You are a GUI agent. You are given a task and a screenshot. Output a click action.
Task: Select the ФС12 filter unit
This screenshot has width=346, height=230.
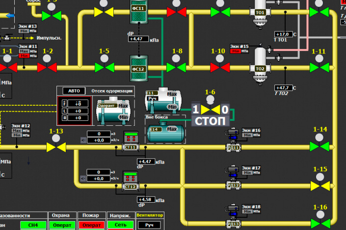(x=138, y=69)
